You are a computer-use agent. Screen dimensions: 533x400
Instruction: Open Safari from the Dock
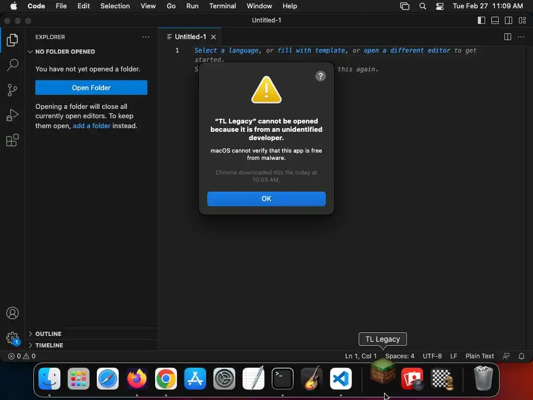click(x=108, y=379)
